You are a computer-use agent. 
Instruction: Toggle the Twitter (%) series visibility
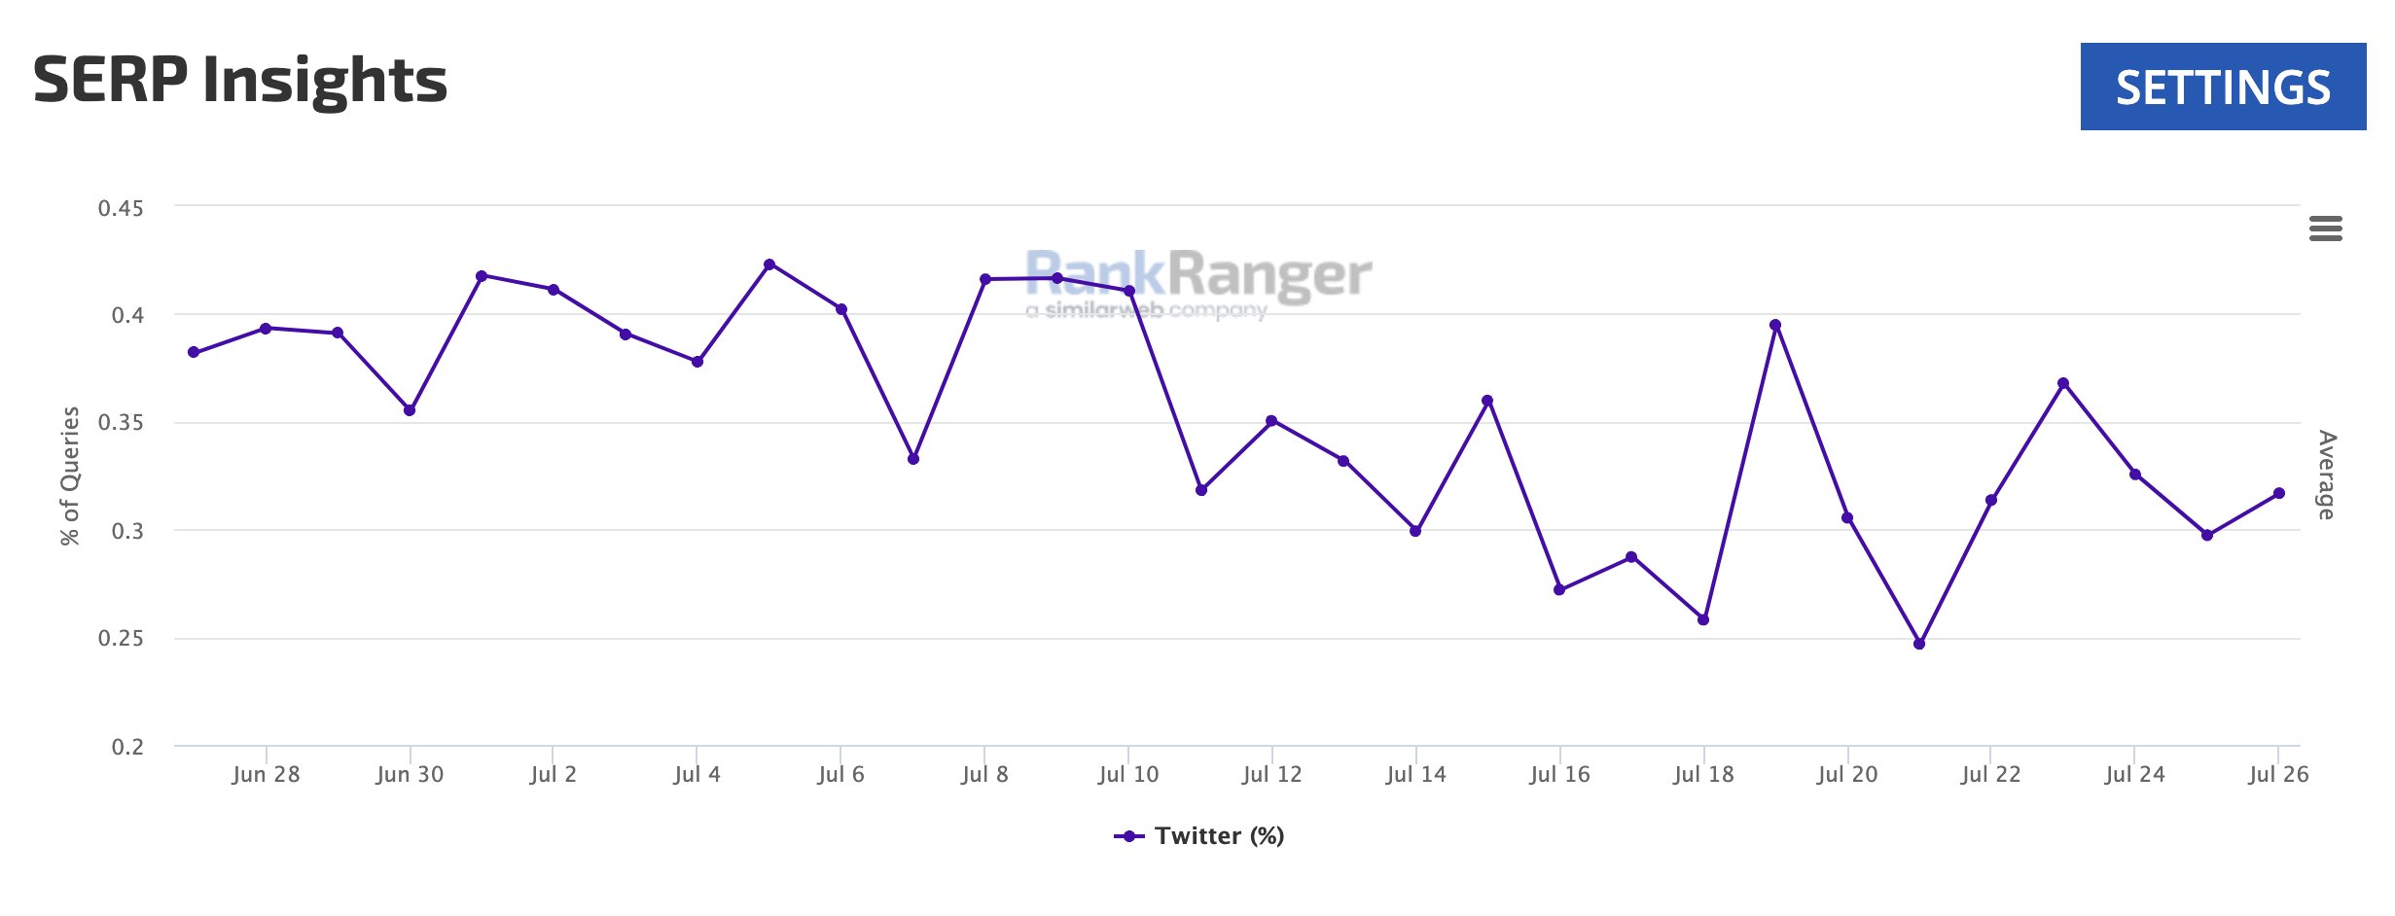pos(1219,836)
